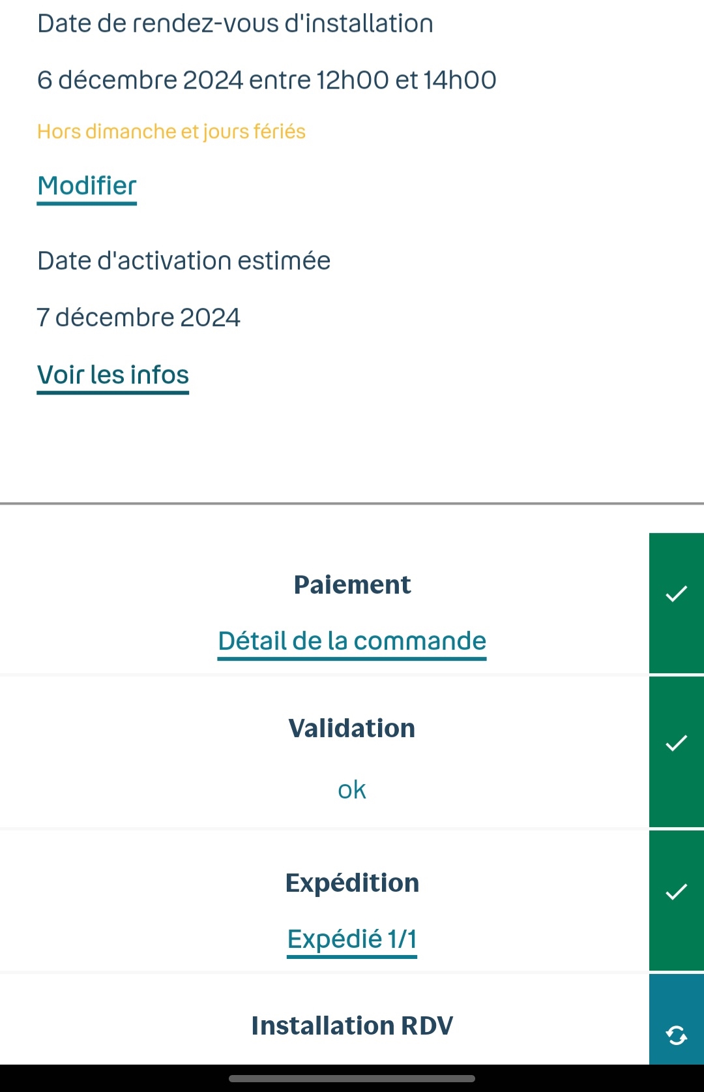View the Expédié 1/1 shipment details
Screen dimensions: 704x1092
point(352,939)
